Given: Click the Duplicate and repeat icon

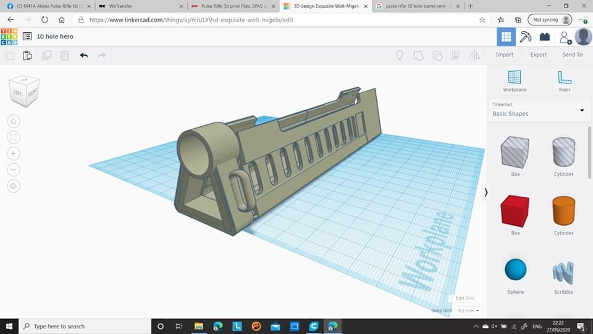Looking at the screenshot, I should (x=46, y=55).
